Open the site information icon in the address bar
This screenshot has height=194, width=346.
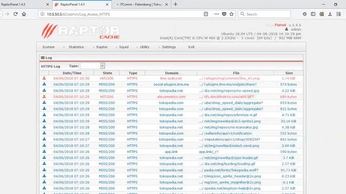[42, 14]
